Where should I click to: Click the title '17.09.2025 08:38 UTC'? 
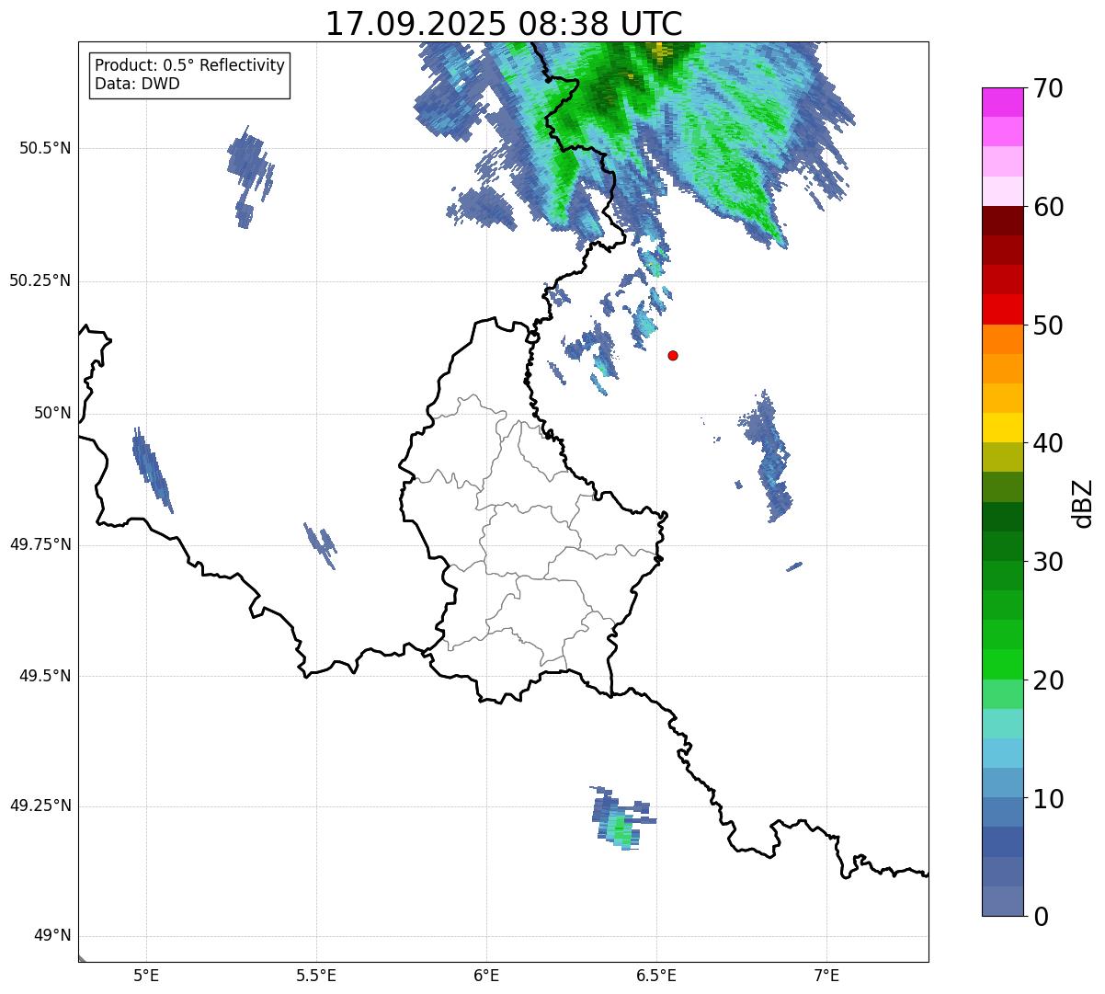[x=504, y=24]
